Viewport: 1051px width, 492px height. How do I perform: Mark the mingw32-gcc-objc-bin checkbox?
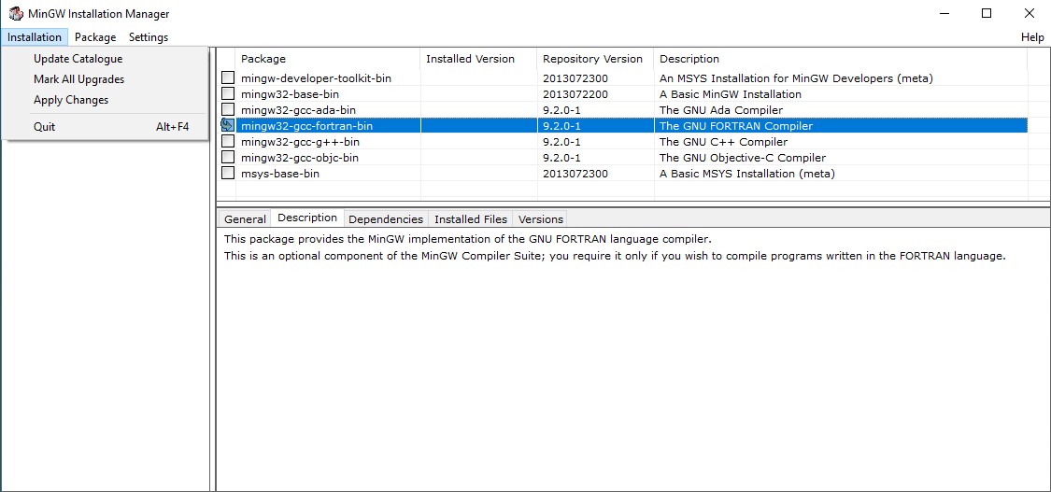coord(228,157)
